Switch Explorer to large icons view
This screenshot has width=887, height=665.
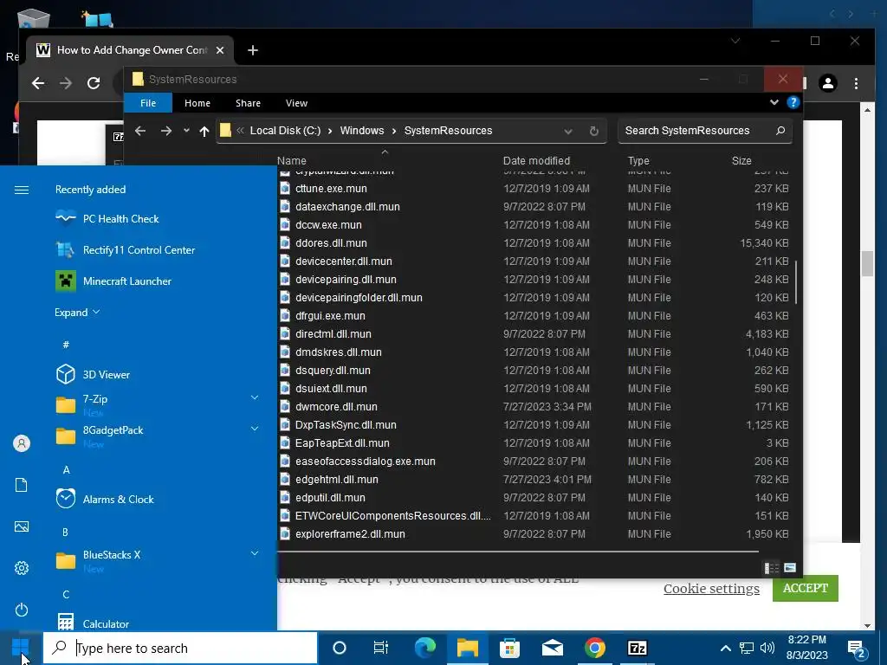[790, 568]
